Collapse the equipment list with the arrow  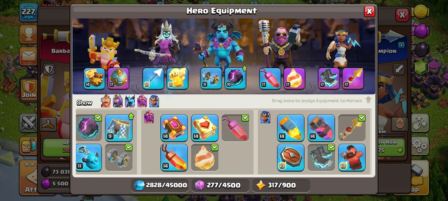(368, 100)
